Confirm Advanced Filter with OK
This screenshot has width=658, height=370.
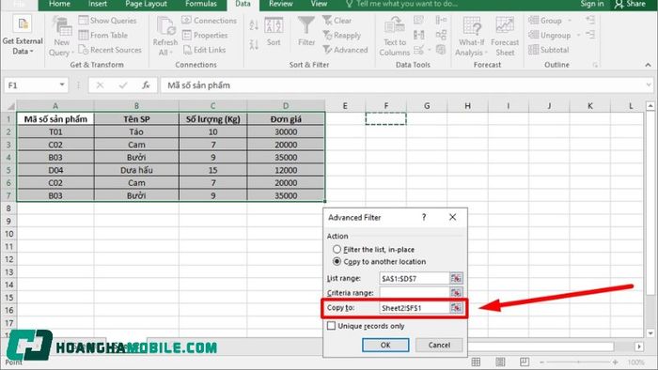click(385, 345)
